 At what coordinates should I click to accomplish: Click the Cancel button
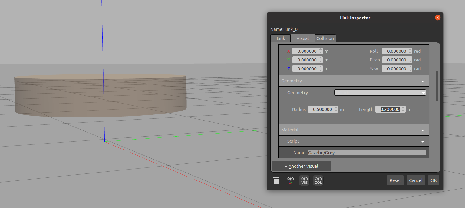pyautogui.click(x=416, y=180)
